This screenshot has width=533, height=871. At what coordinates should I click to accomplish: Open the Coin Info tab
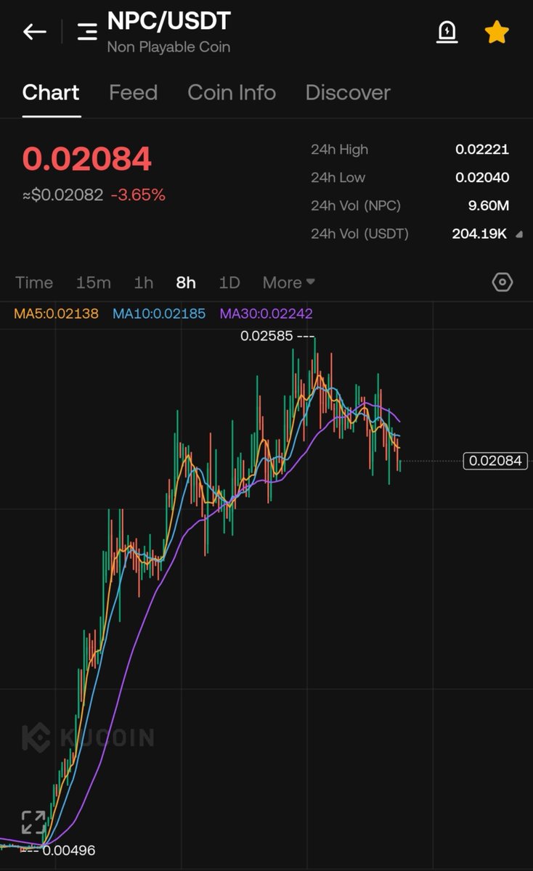tap(232, 93)
